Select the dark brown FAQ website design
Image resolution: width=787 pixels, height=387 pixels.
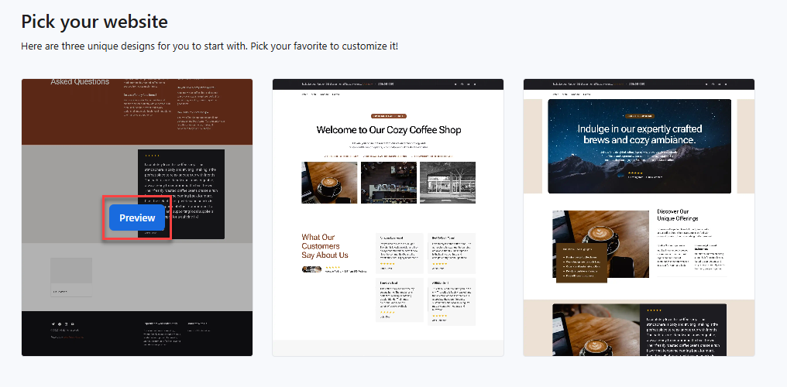pyautogui.click(x=137, y=217)
